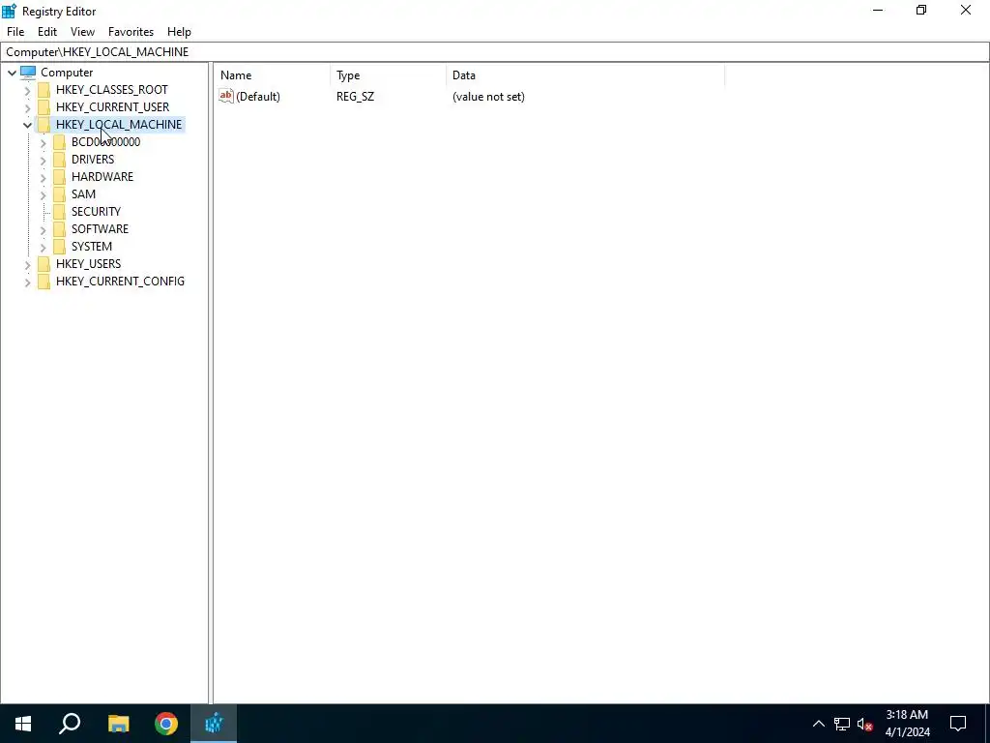This screenshot has width=990, height=743.
Task: Open taskbar Search magnifier
Action: (70, 724)
